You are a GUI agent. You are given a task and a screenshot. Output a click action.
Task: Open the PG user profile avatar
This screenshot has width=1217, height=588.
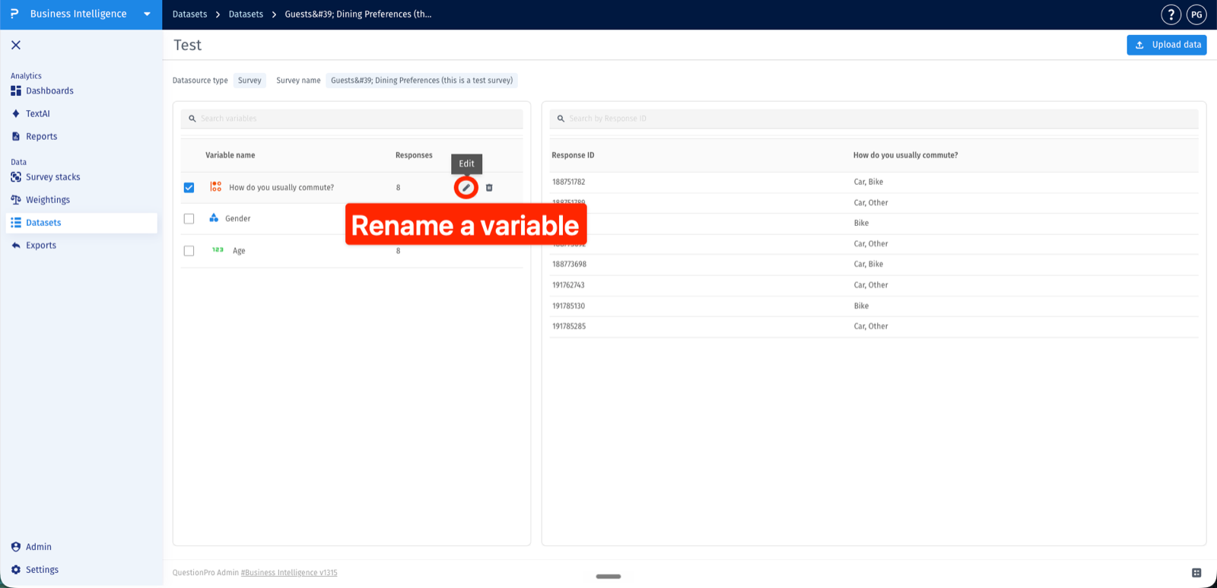(x=1196, y=14)
